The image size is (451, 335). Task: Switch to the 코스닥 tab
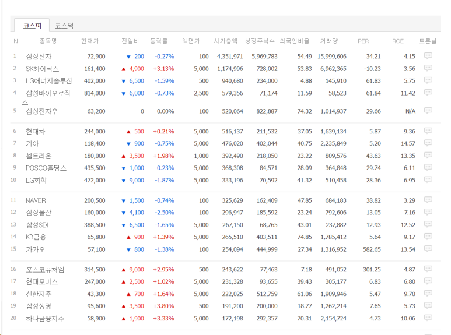(64, 26)
